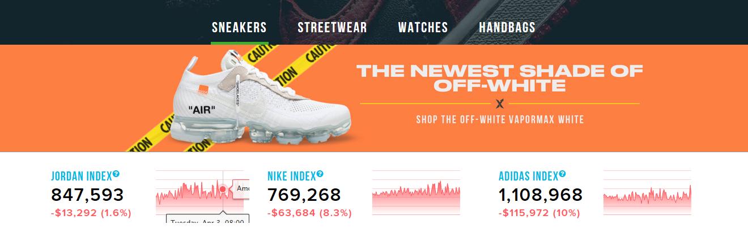Click the Nike Index value 769,268
Screen dimensions: 748x228
(x=304, y=195)
